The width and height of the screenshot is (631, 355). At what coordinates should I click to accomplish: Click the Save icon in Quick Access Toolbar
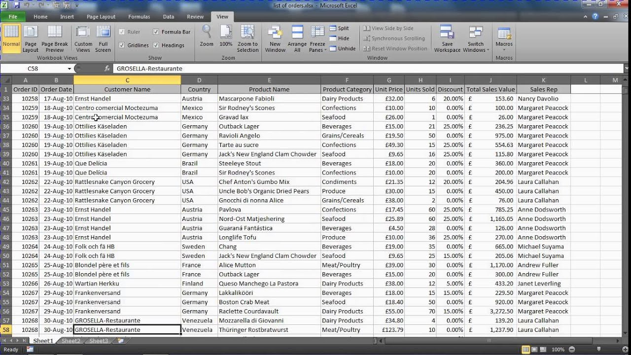click(x=16, y=5)
